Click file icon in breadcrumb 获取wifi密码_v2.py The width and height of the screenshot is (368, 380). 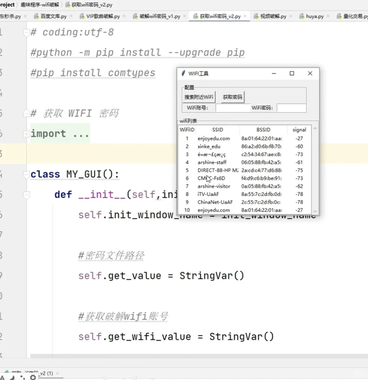click(68, 4)
